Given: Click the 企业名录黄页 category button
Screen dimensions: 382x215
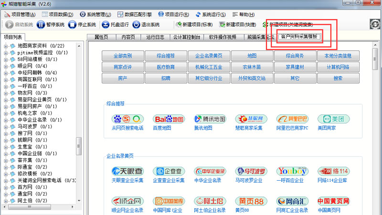Looking at the screenshot, I should pos(209,56).
